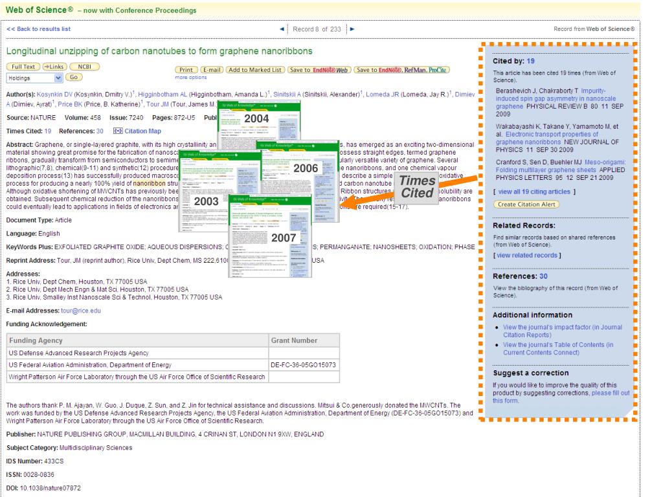Click the 2004 record thumbnail
The width and height of the screenshot is (663, 497).
coord(258,124)
